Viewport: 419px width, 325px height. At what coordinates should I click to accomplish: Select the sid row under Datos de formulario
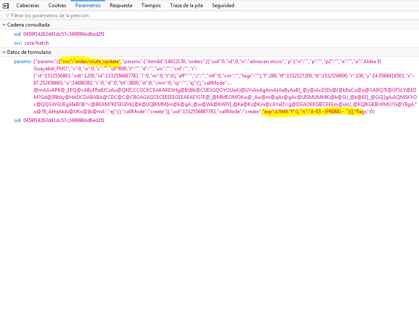click(x=59, y=120)
